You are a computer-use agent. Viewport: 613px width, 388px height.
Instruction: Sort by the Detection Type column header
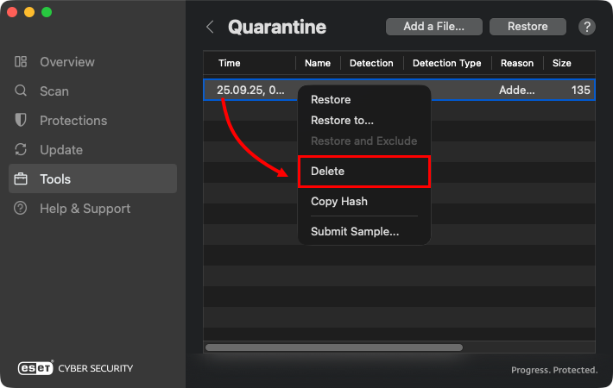446,63
